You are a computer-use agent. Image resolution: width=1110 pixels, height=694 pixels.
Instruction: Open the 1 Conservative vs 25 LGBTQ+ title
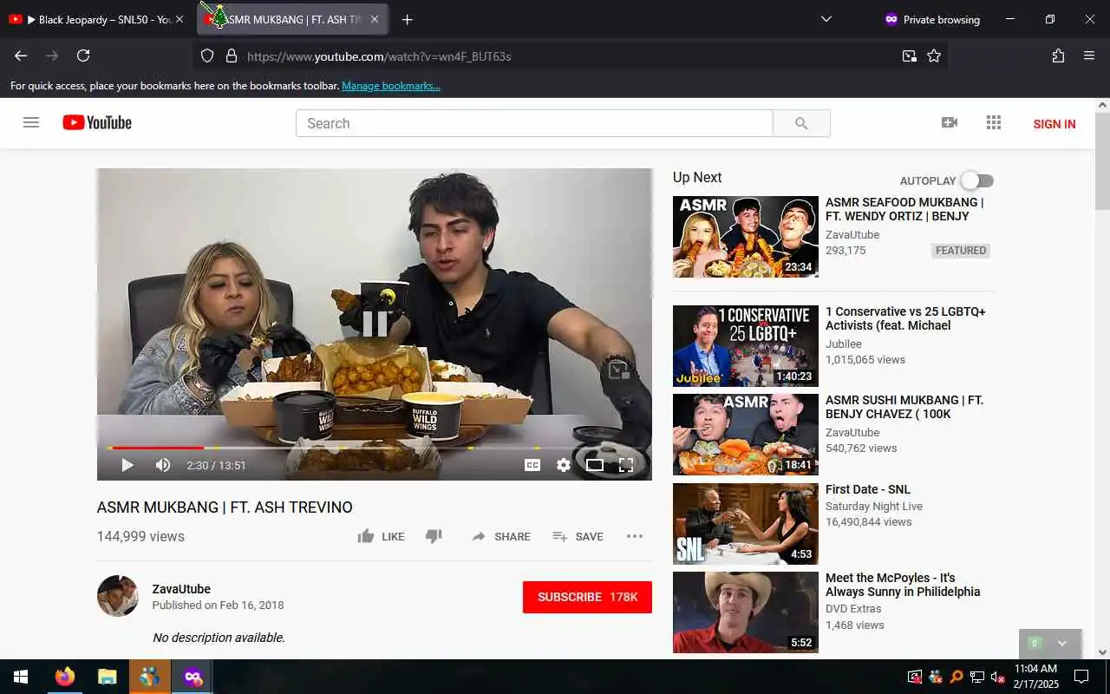905,318
